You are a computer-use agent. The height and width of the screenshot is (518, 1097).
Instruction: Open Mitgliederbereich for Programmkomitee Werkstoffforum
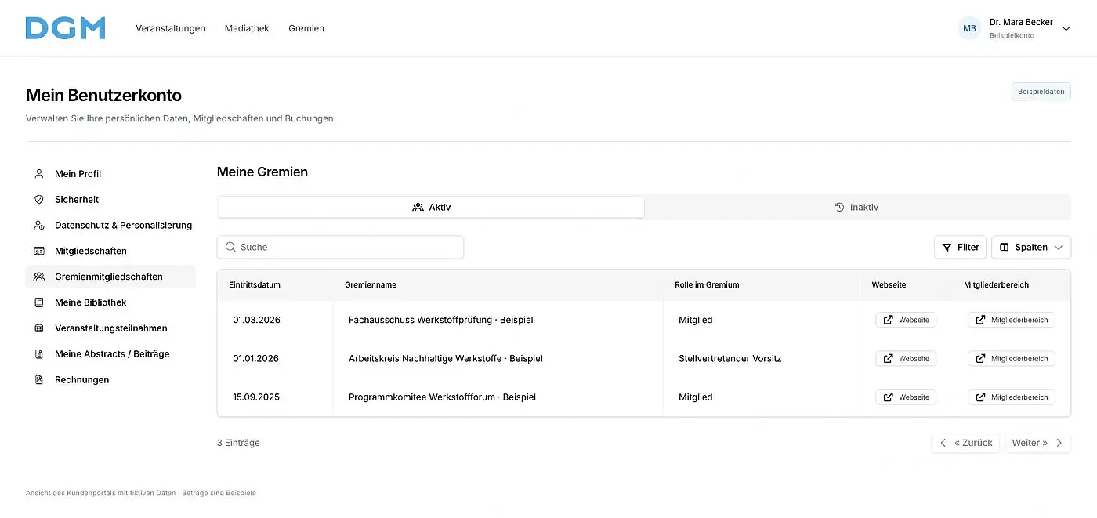coord(1012,397)
